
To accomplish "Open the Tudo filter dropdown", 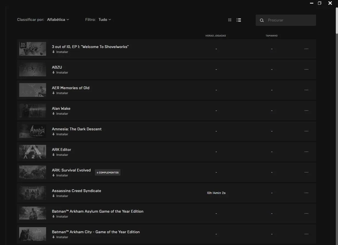I will coord(105,19).
